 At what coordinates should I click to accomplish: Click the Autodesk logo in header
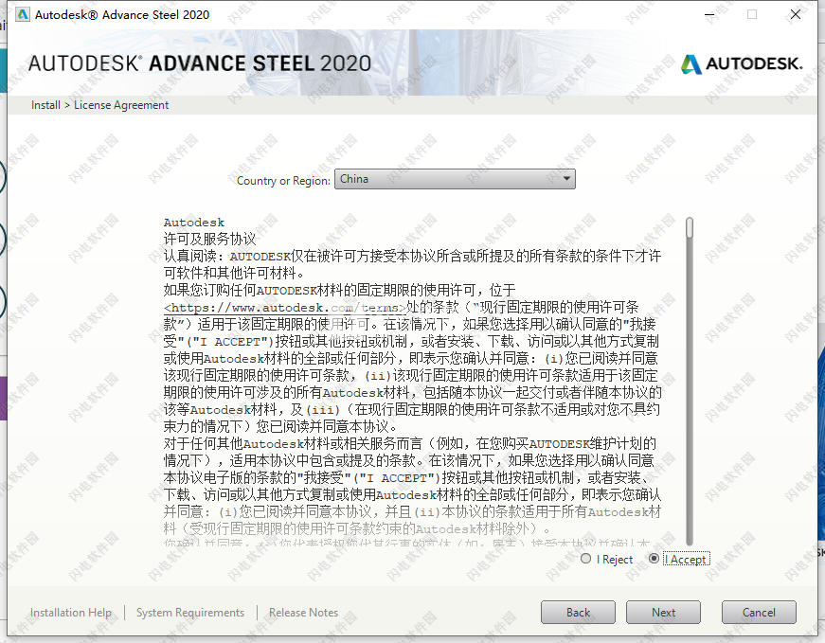742,63
